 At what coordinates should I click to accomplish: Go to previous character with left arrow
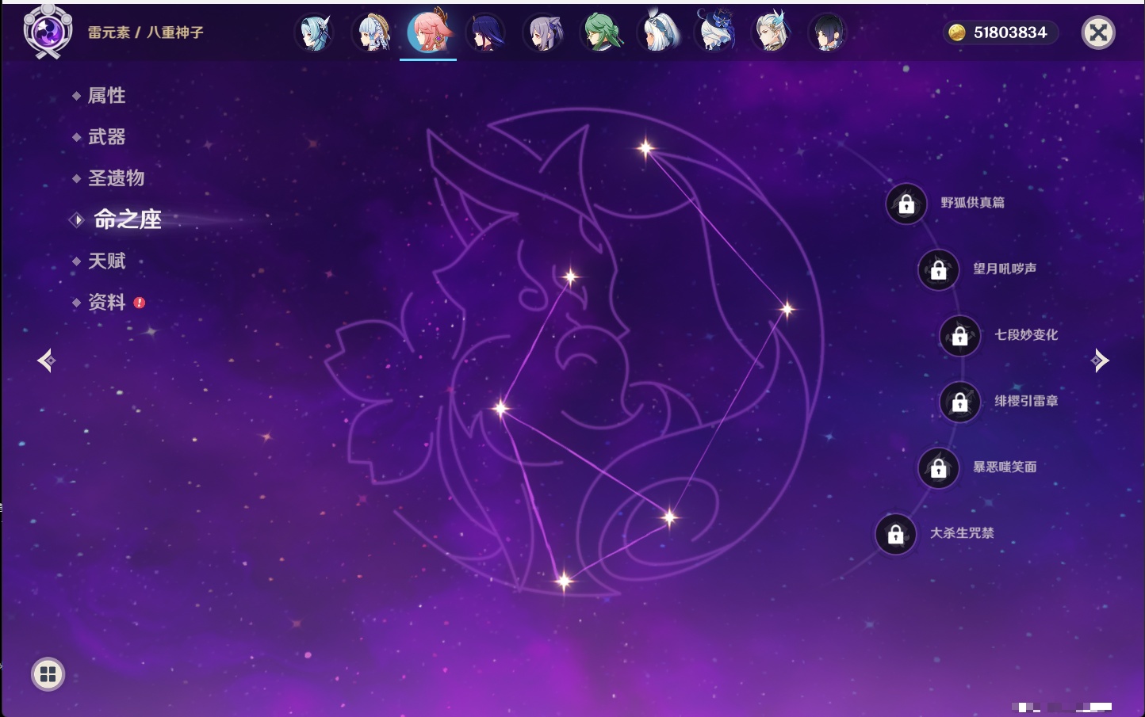(x=47, y=360)
